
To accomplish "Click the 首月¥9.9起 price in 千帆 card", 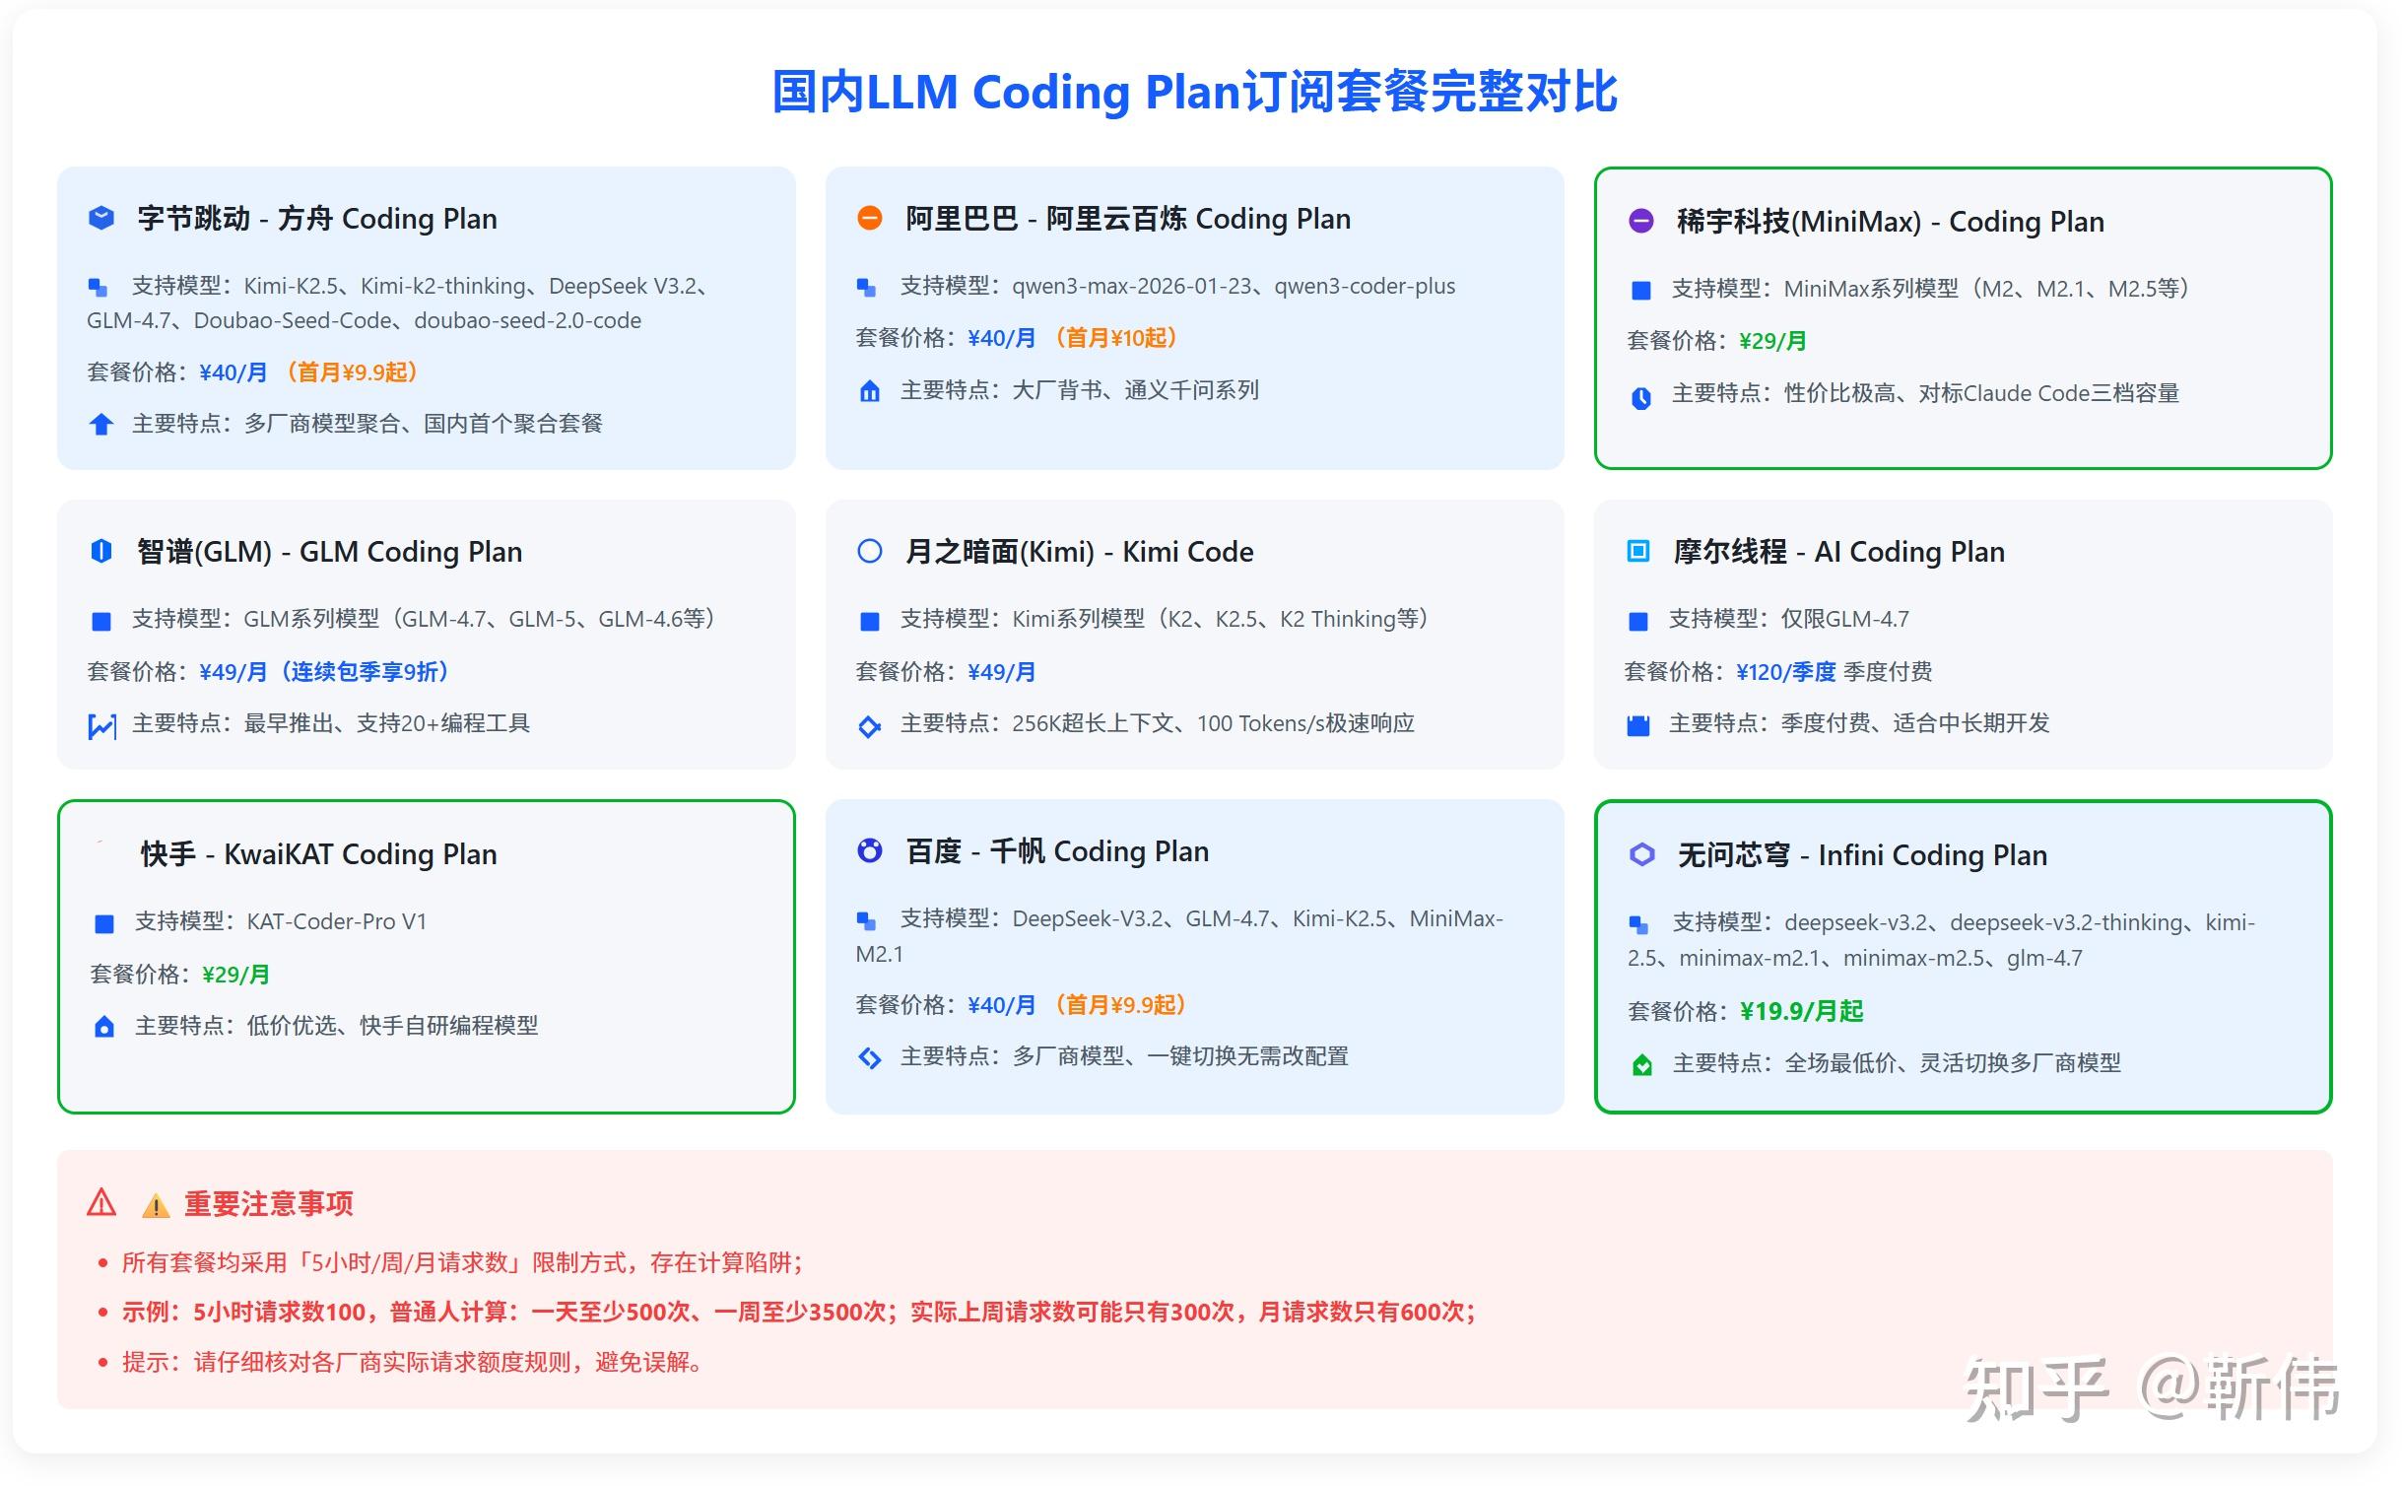I will pyautogui.click(x=1121, y=1005).
